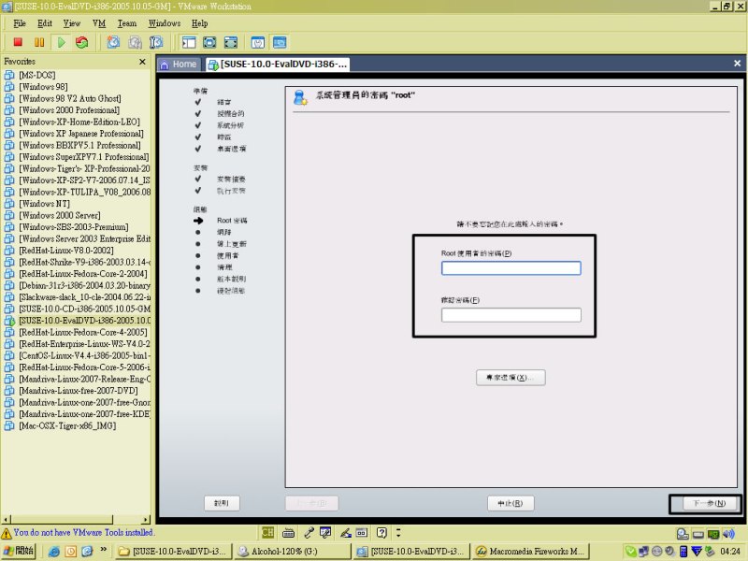
Task: Select [Windows 2000 Professional] in Favorites
Action: (69, 110)
